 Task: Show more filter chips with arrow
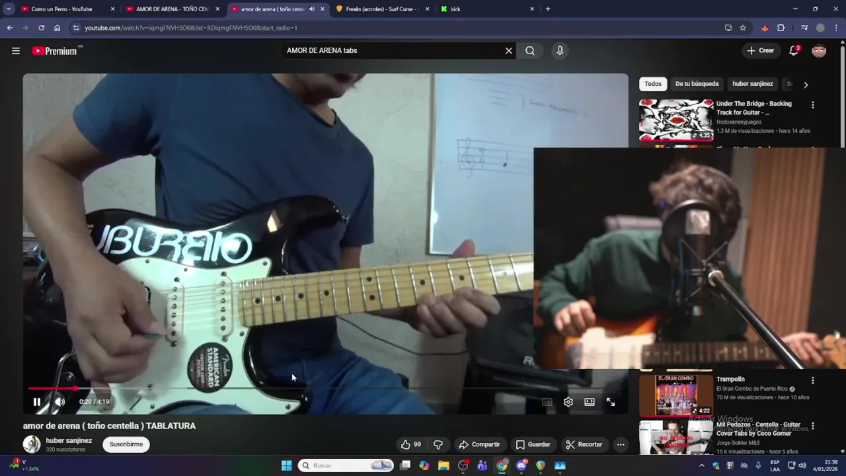tap(805, 85)
